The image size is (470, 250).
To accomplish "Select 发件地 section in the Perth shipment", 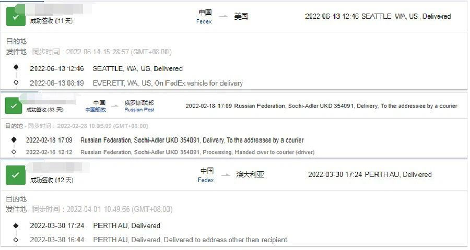I will [16, 209].
